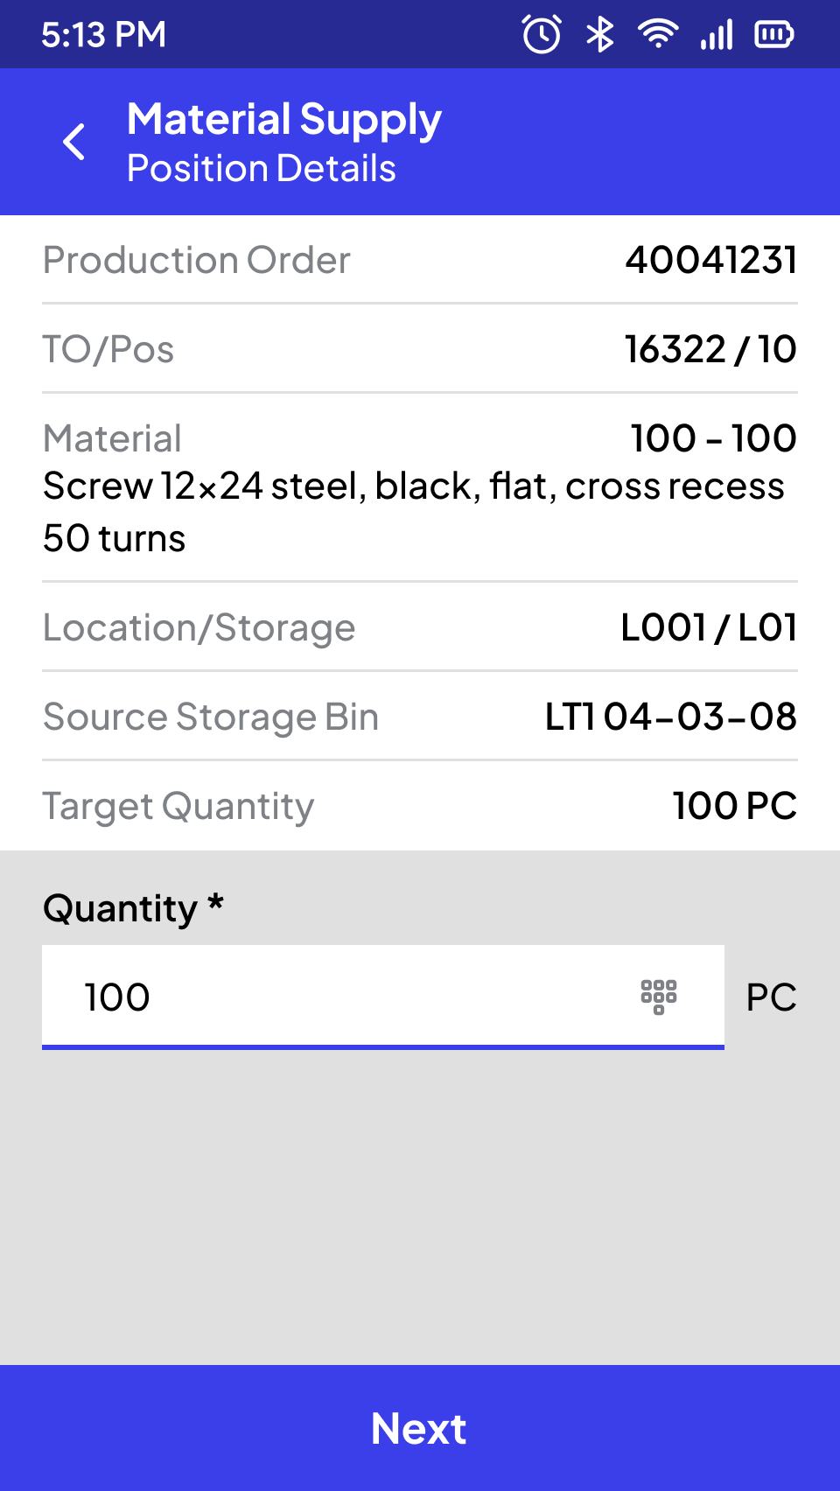The image size is (840, 1491).
Task: Tap the battery status icon
Action: click(x=774, y=35)
